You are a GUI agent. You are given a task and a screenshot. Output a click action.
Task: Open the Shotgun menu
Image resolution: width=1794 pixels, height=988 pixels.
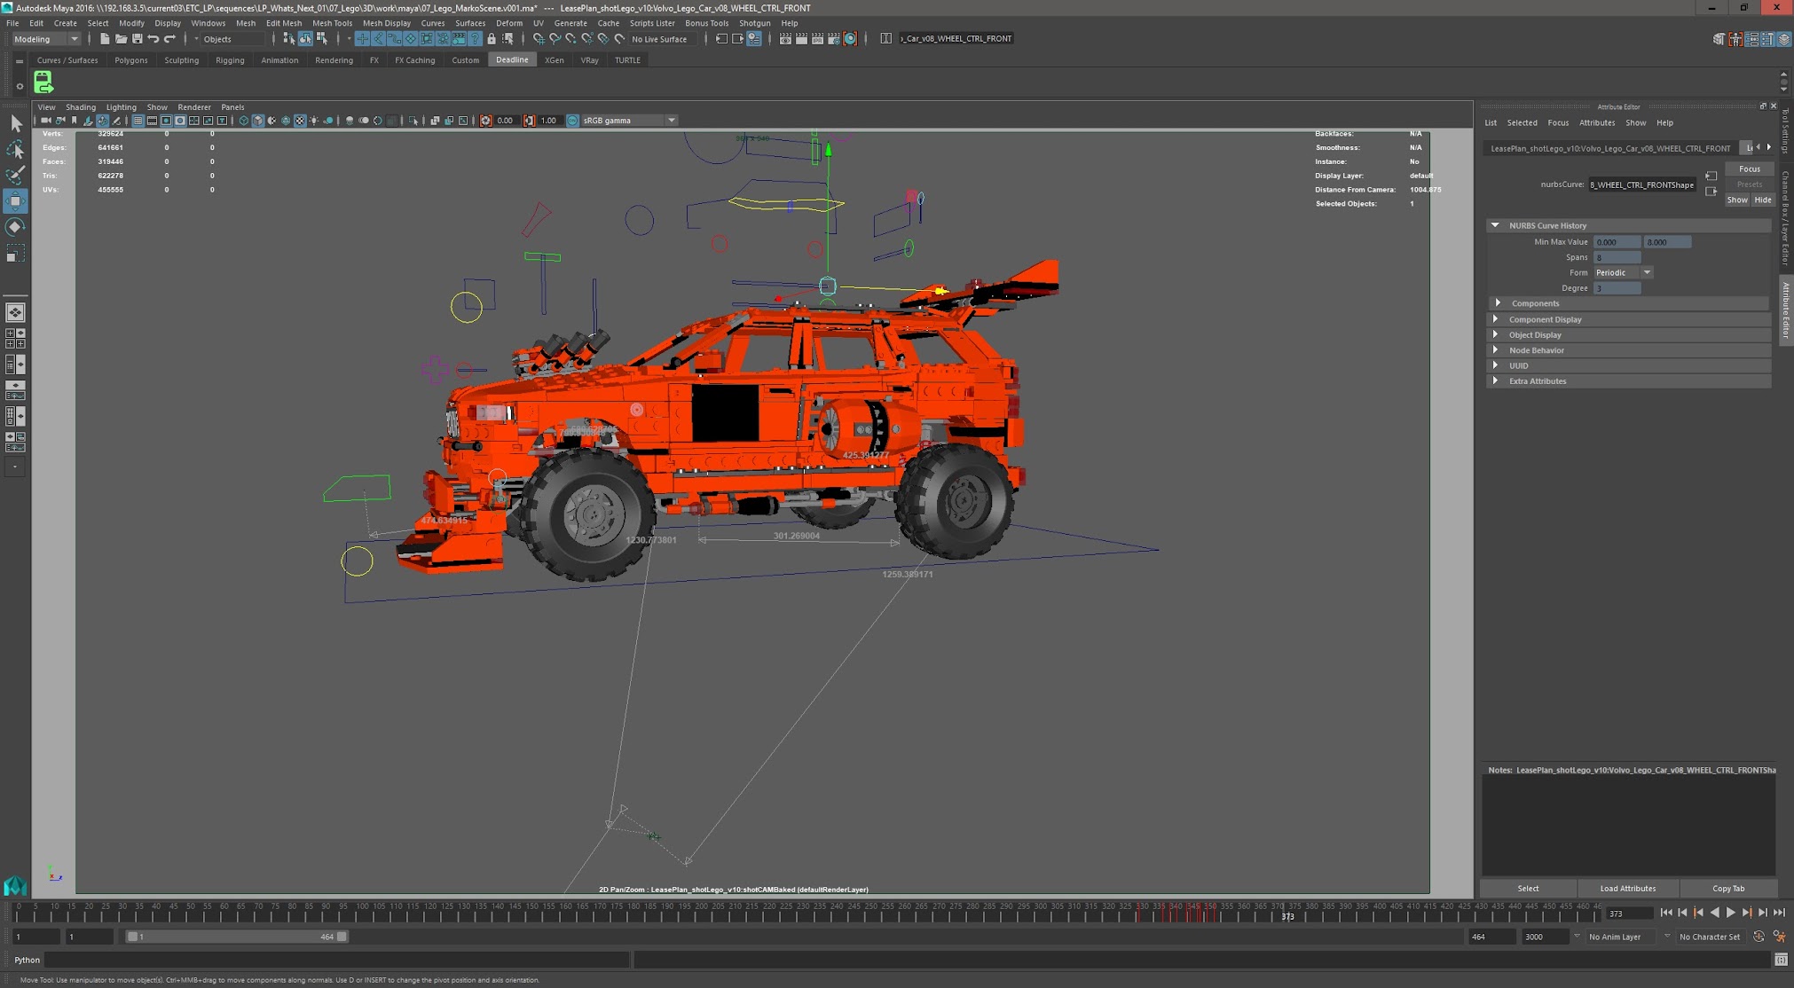coord(754,23)
